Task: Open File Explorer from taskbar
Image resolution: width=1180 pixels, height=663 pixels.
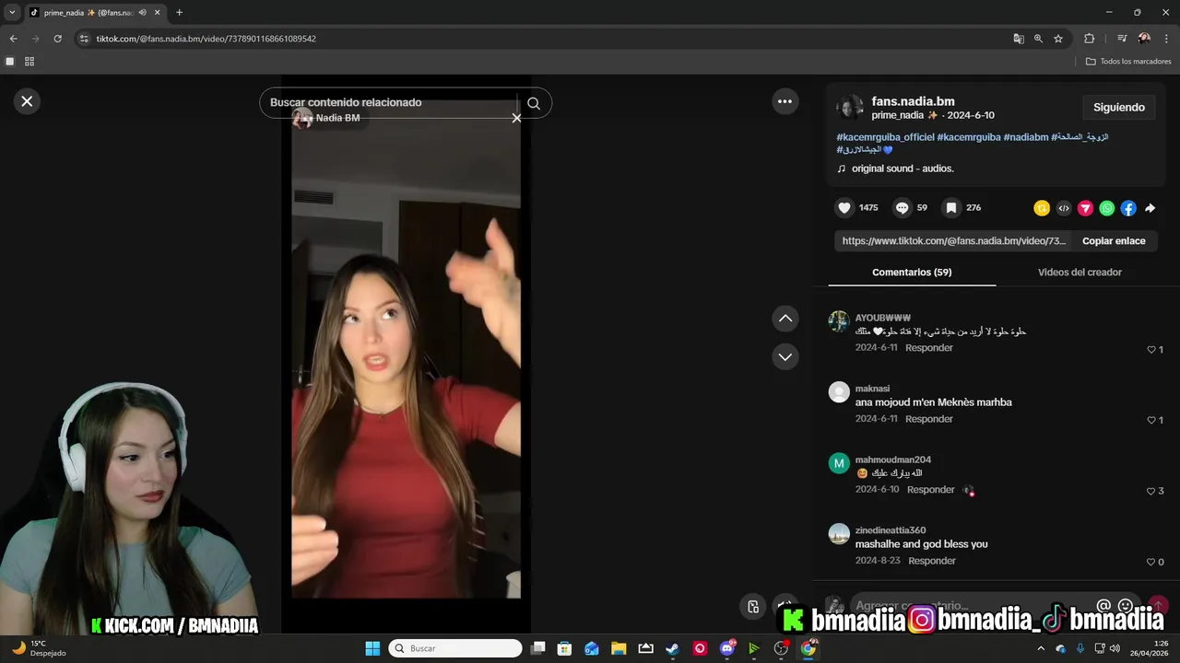Action: (x=619, y=648)
